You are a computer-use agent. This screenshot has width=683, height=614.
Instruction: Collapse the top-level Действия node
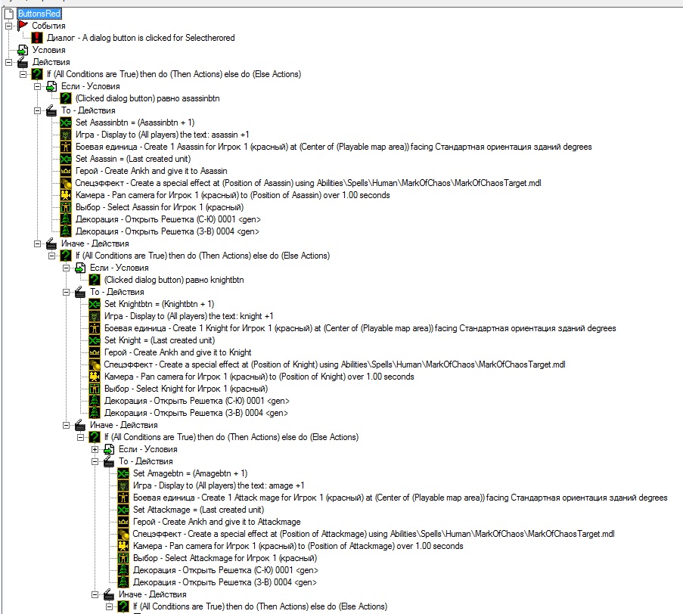click(8, 62)
